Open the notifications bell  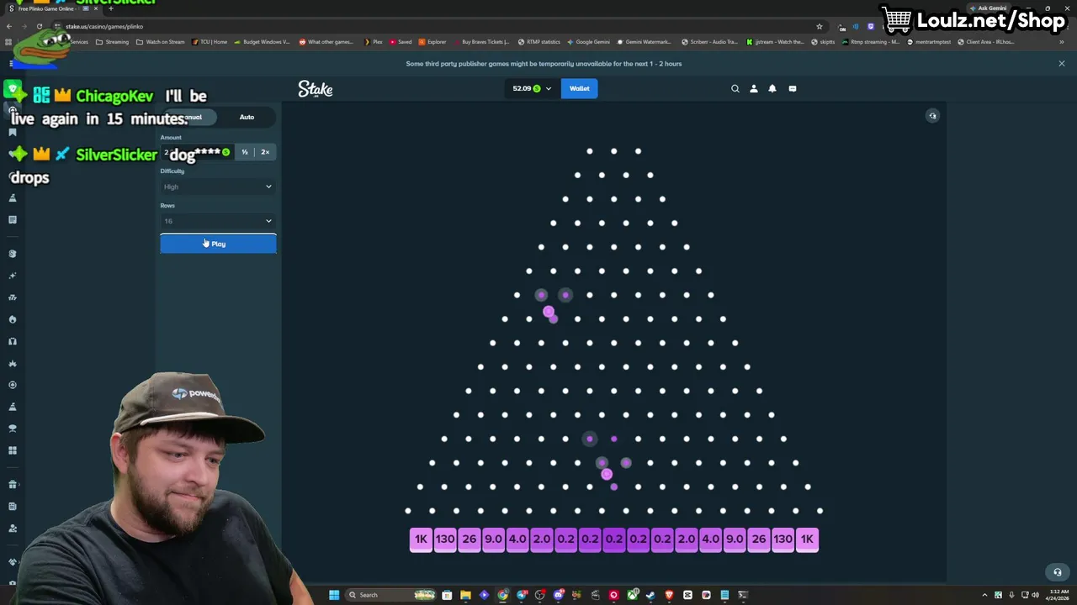click(x=772, y=88)
